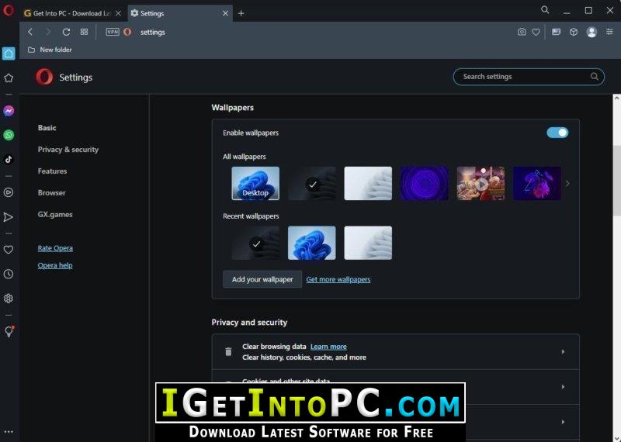The height and width of the screenshot is (442, 621).
Task: Click the Rate Opera link
Action: coord(55,248)
